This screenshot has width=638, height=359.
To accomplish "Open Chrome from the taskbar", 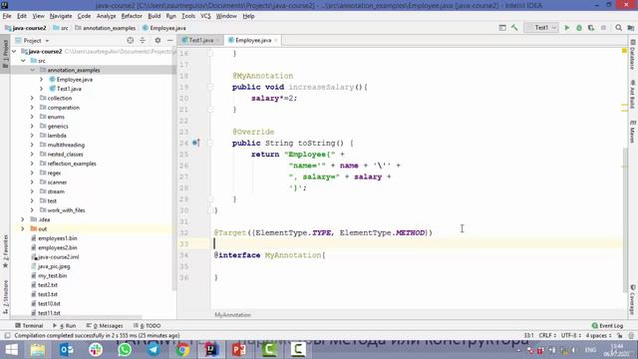I will pos(182,350).
